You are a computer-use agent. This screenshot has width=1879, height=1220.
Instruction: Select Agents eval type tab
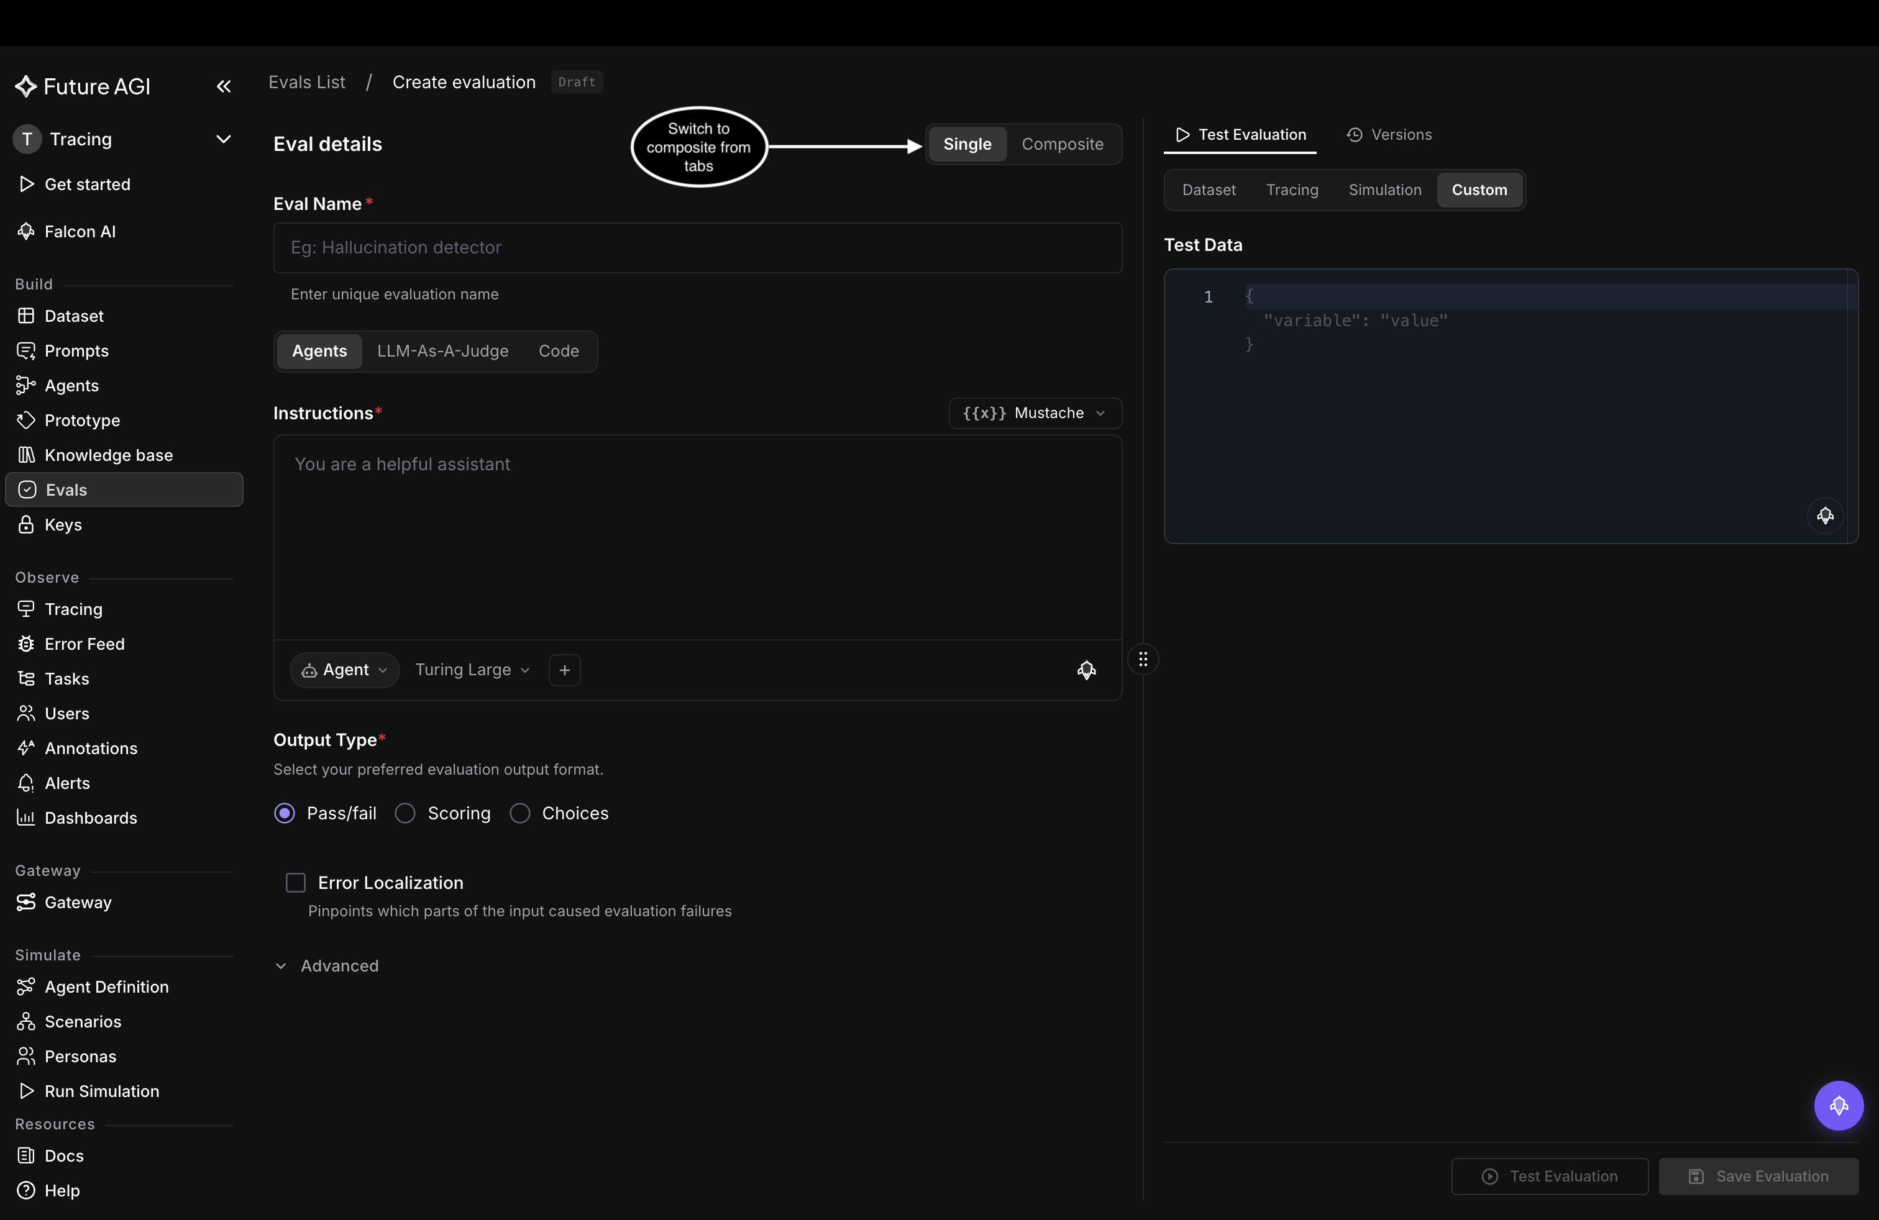[319, 350]
